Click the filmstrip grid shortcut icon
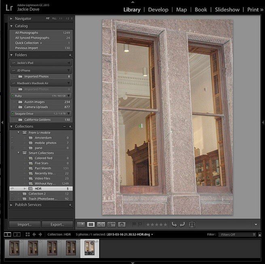The image size is (265, 264). pyautogui.click(x=28, y=234)
